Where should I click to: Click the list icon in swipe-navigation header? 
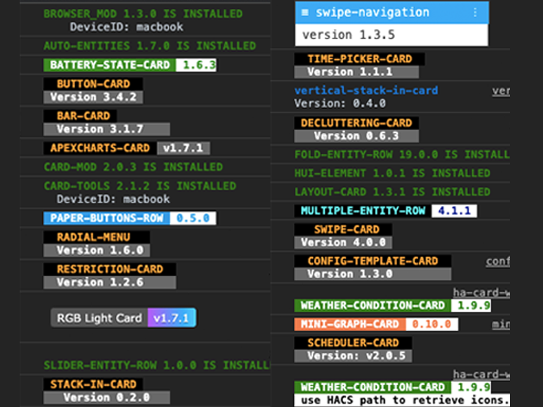point(304,12)
